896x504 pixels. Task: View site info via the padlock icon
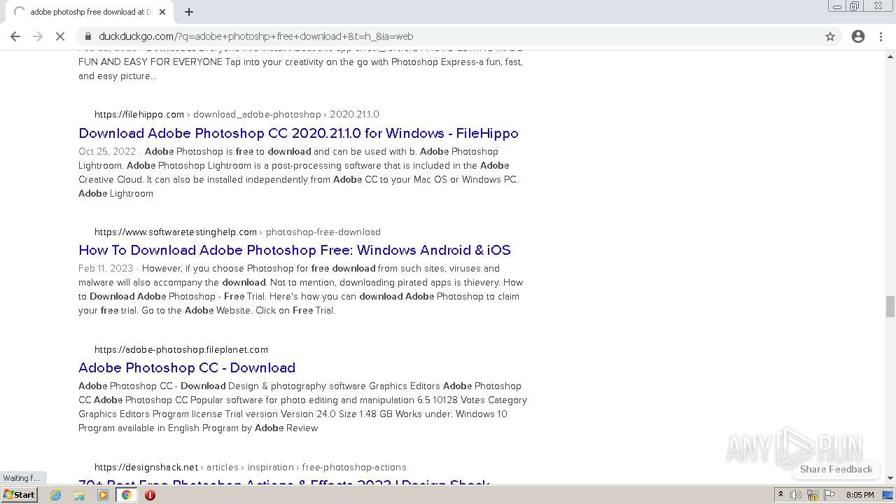click(x=88, y=36)
